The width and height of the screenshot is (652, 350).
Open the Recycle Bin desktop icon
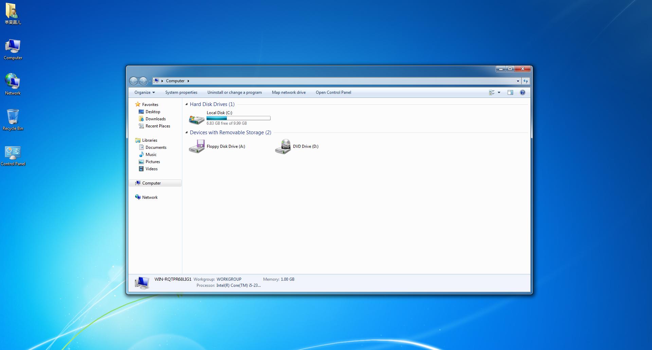(13, 120)
